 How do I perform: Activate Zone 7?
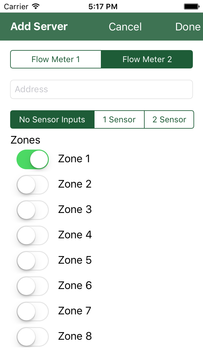(x=32, y=311)
